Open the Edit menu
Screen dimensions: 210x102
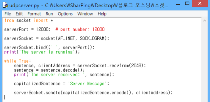coord(19,14)
